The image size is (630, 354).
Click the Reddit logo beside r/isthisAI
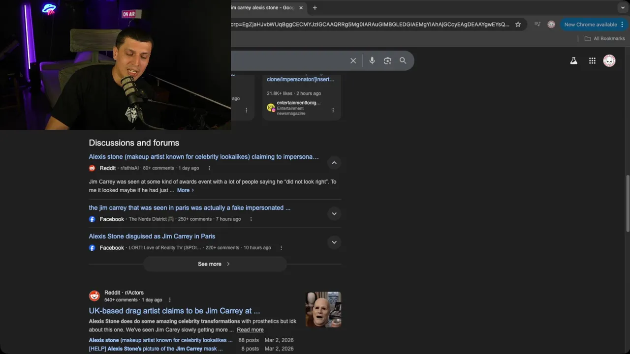pos(92,168)
